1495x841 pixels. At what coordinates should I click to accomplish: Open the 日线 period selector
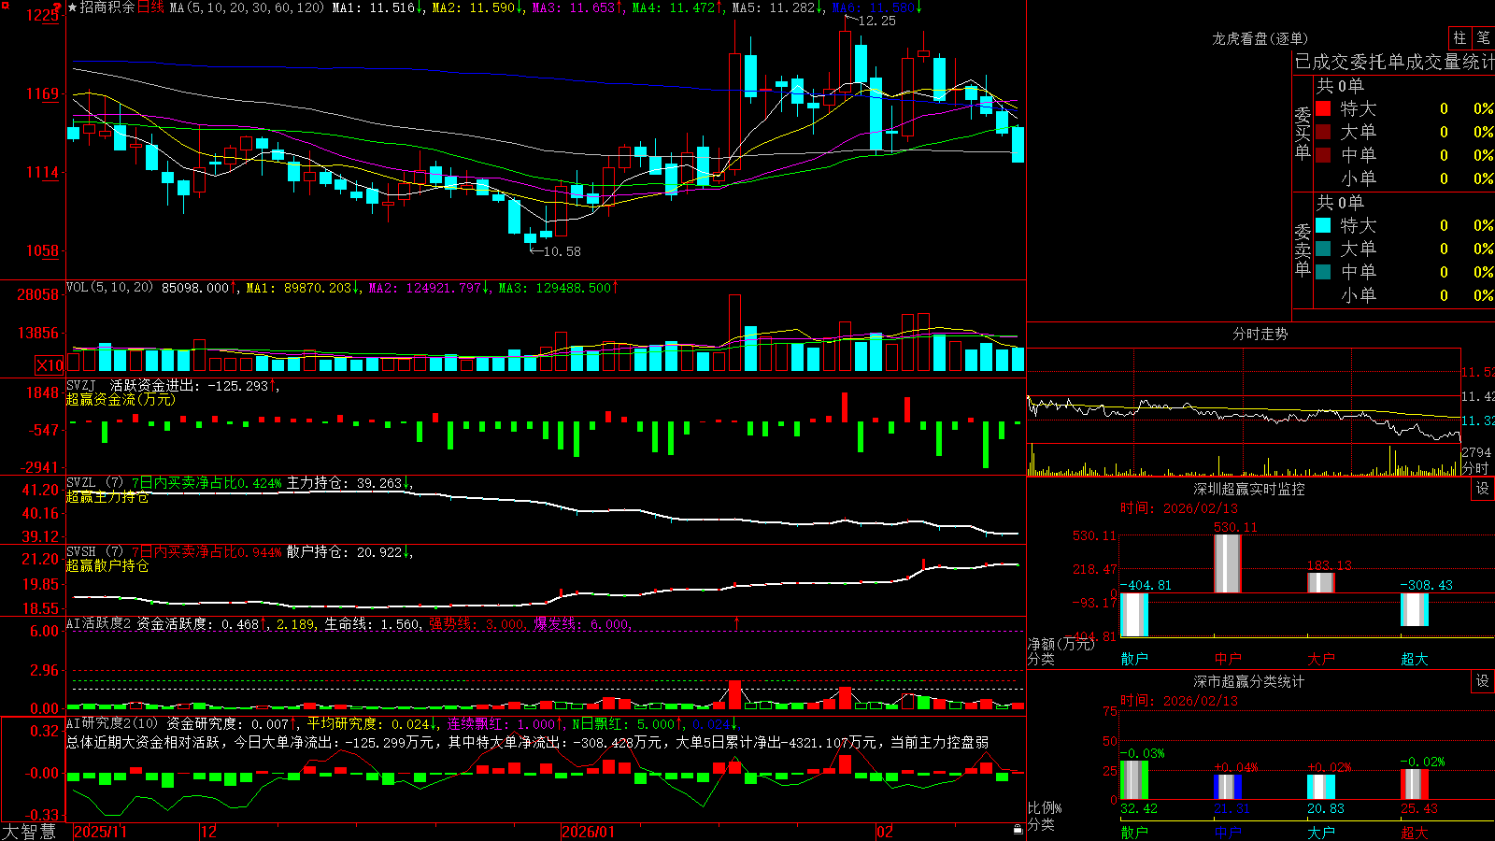pyautogui.click(x=150, y=7)
